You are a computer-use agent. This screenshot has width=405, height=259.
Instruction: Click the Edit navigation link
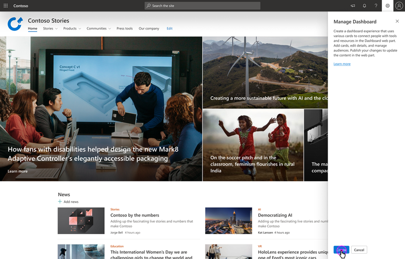pos(169,28)
